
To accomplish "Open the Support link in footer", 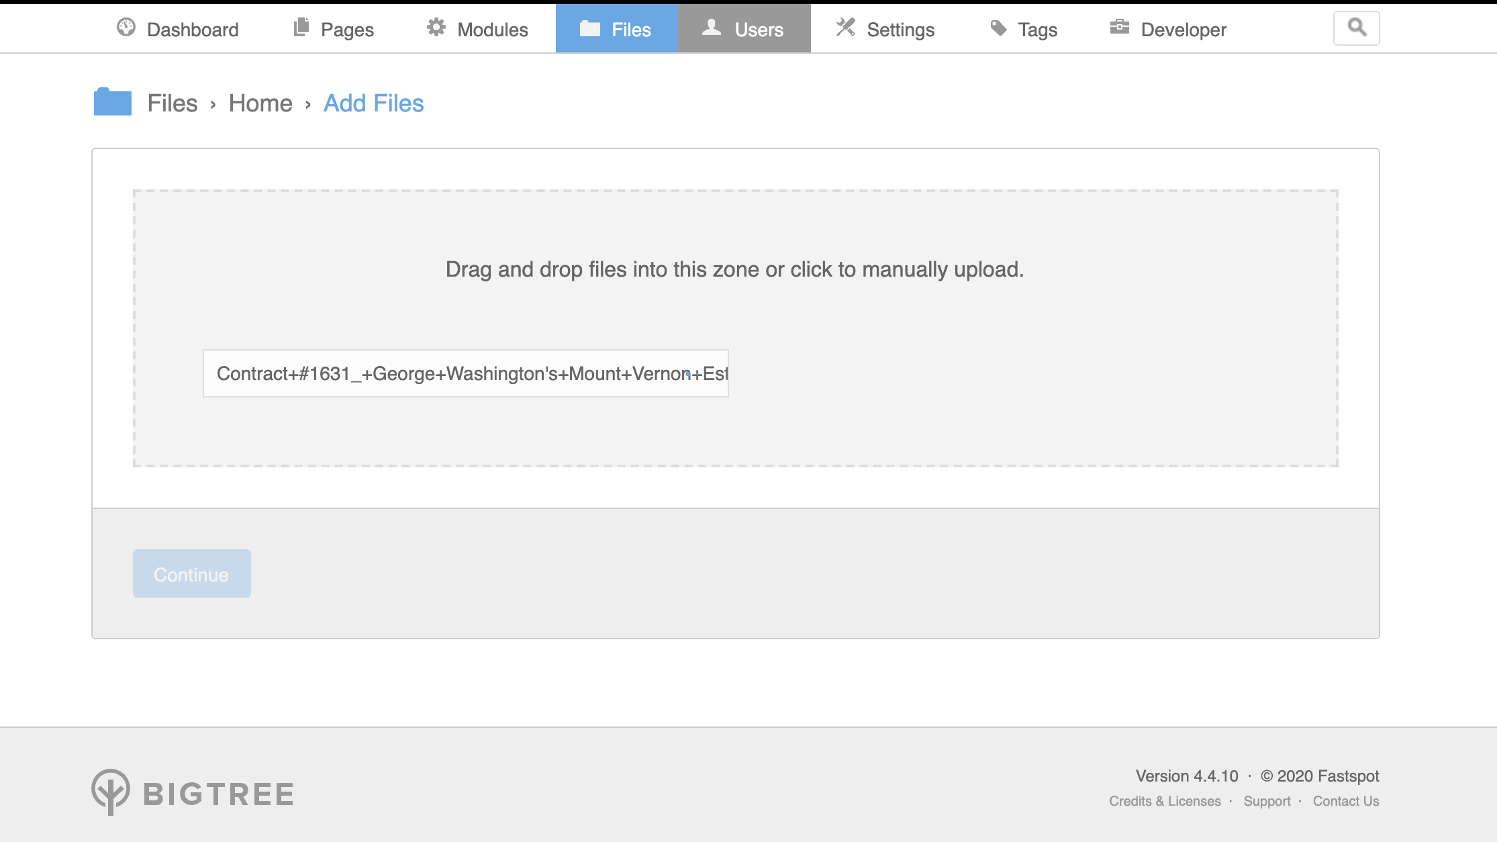I will (1267, 801).
